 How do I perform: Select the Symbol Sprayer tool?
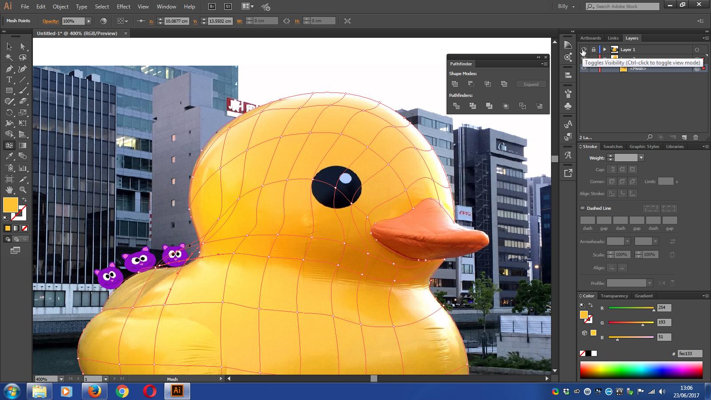pyautogui.click(x=9, y=168)
